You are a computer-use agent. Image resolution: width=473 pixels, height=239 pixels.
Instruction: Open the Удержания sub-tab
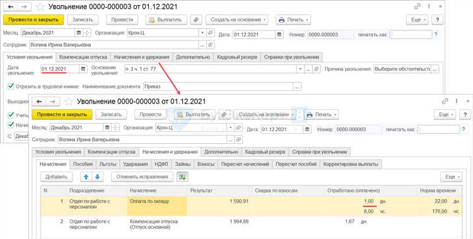coord(136,164)
